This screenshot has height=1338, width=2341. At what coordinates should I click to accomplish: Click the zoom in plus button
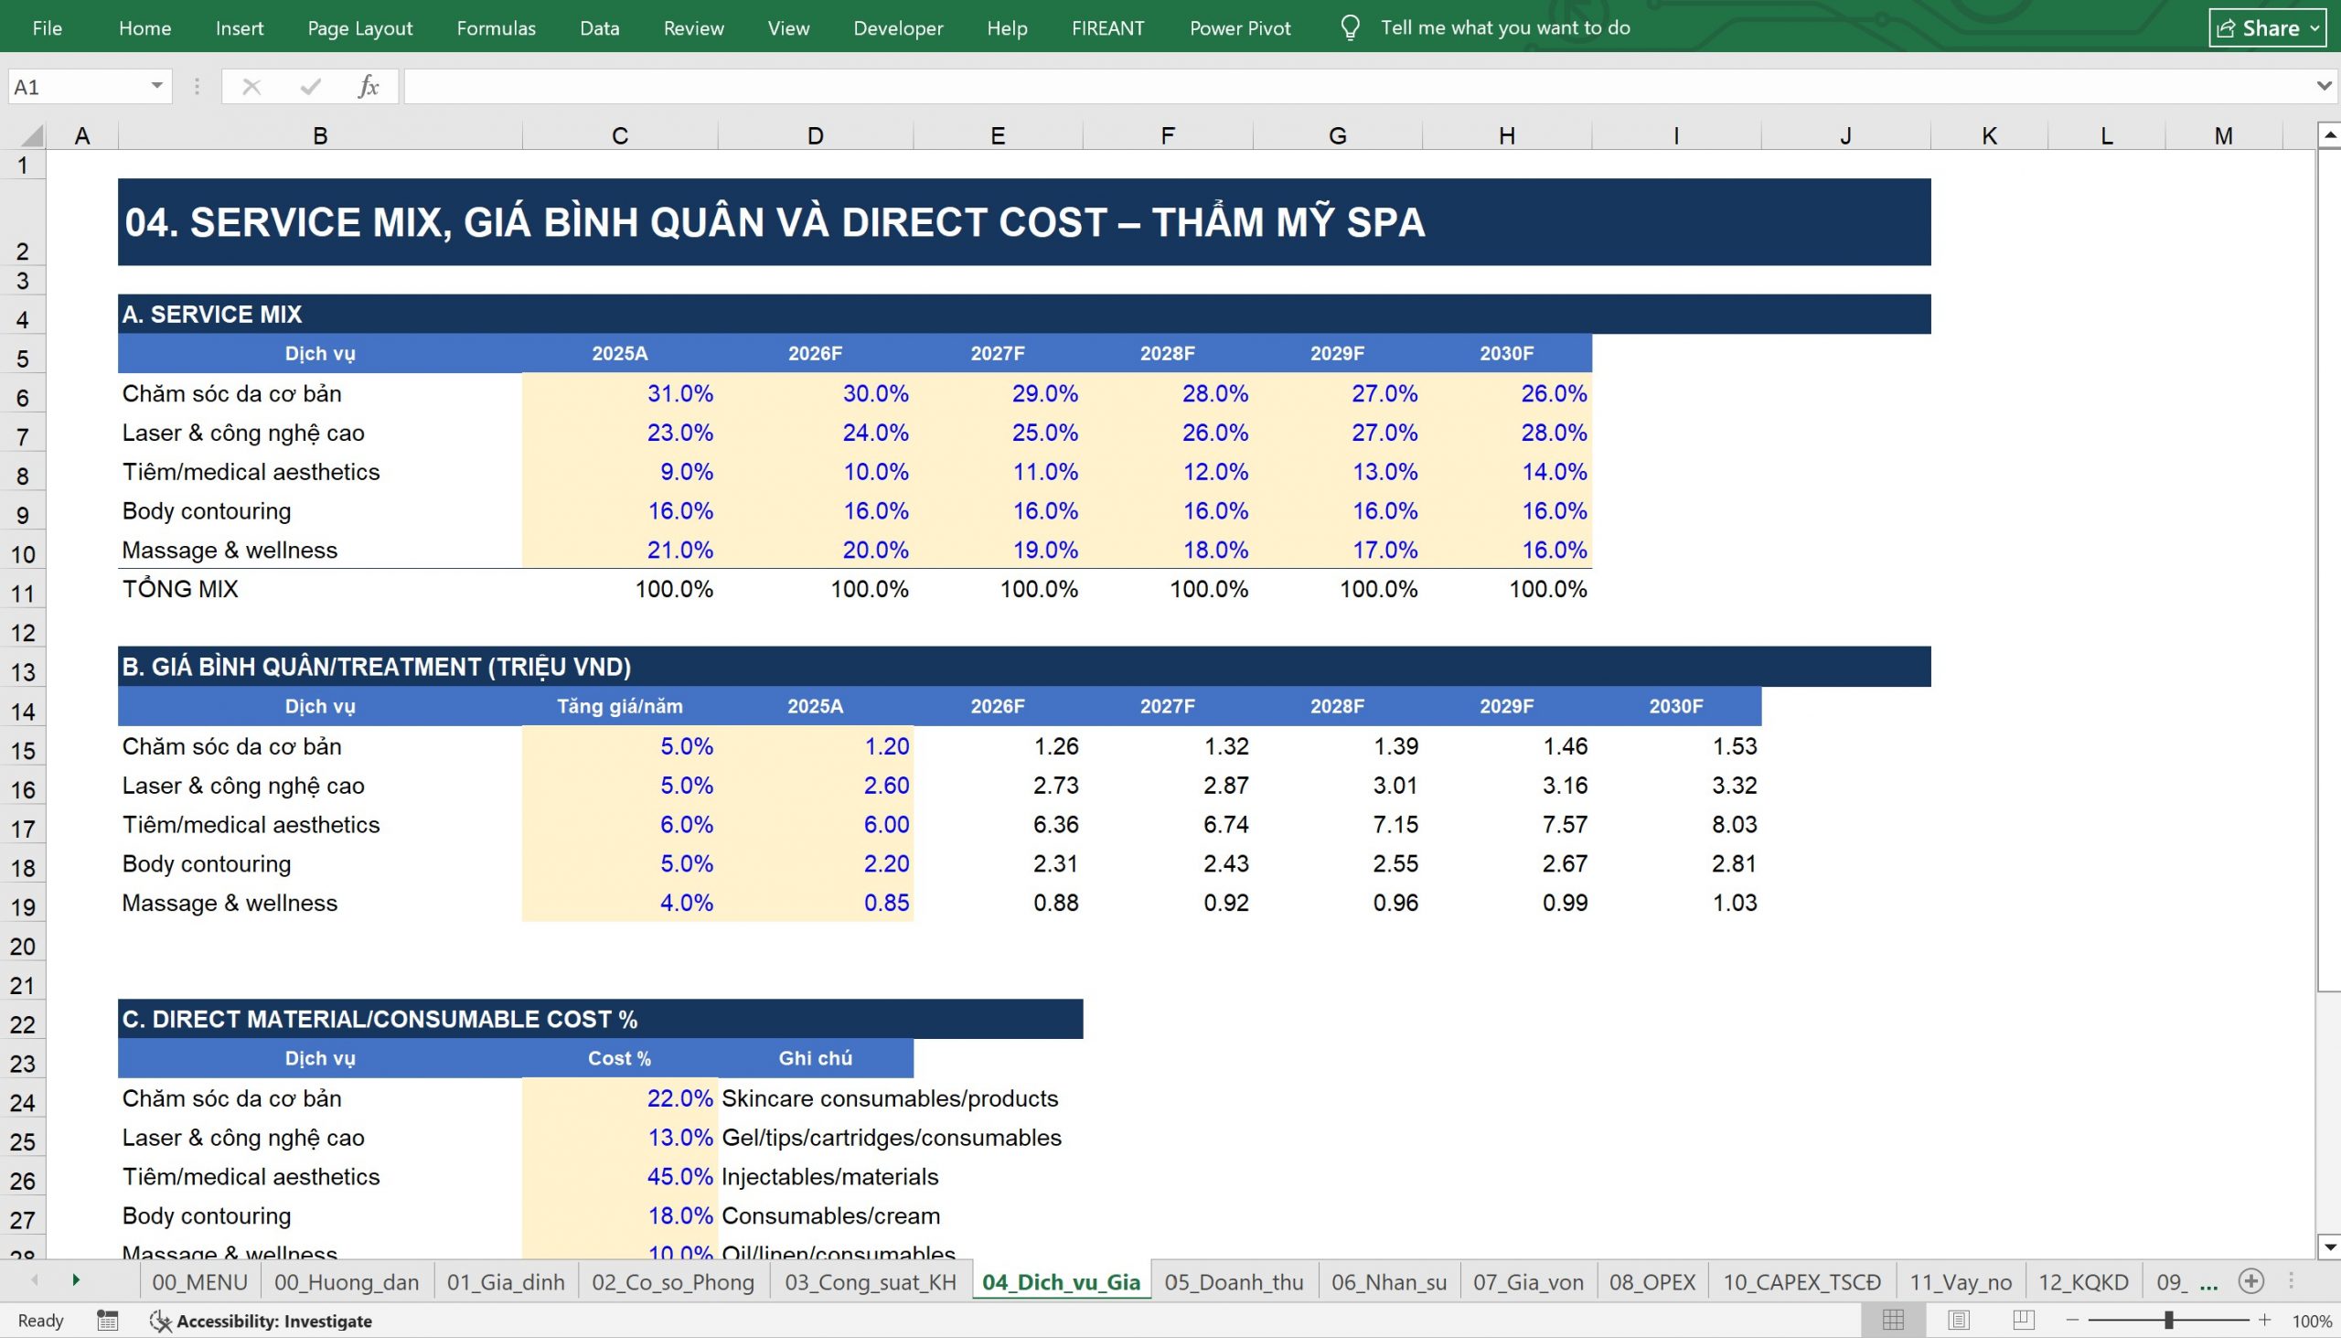(2265, 1321)
